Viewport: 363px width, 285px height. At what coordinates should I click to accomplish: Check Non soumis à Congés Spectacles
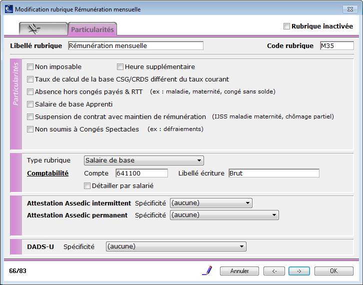click(x=30, y=129)
